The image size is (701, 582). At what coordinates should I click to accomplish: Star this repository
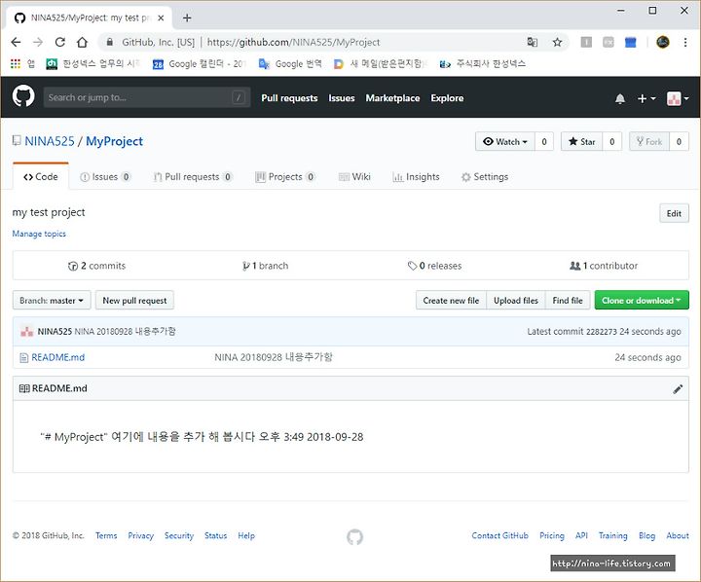[x=581, y=142]
